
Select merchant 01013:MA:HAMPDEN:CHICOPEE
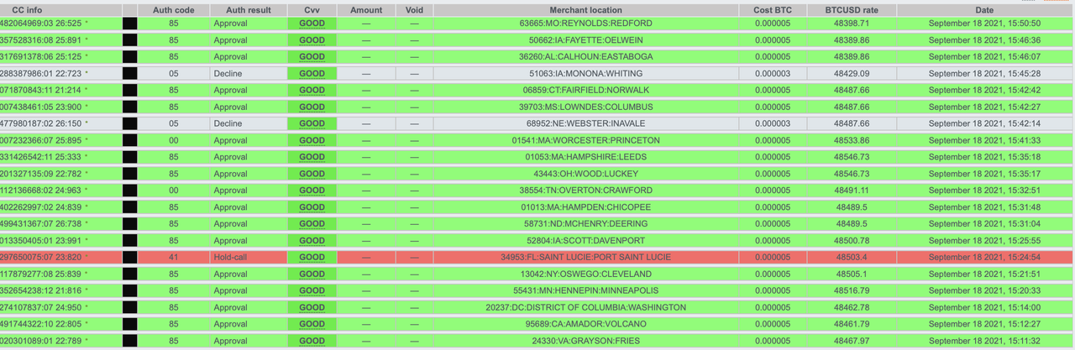(585, 207)
